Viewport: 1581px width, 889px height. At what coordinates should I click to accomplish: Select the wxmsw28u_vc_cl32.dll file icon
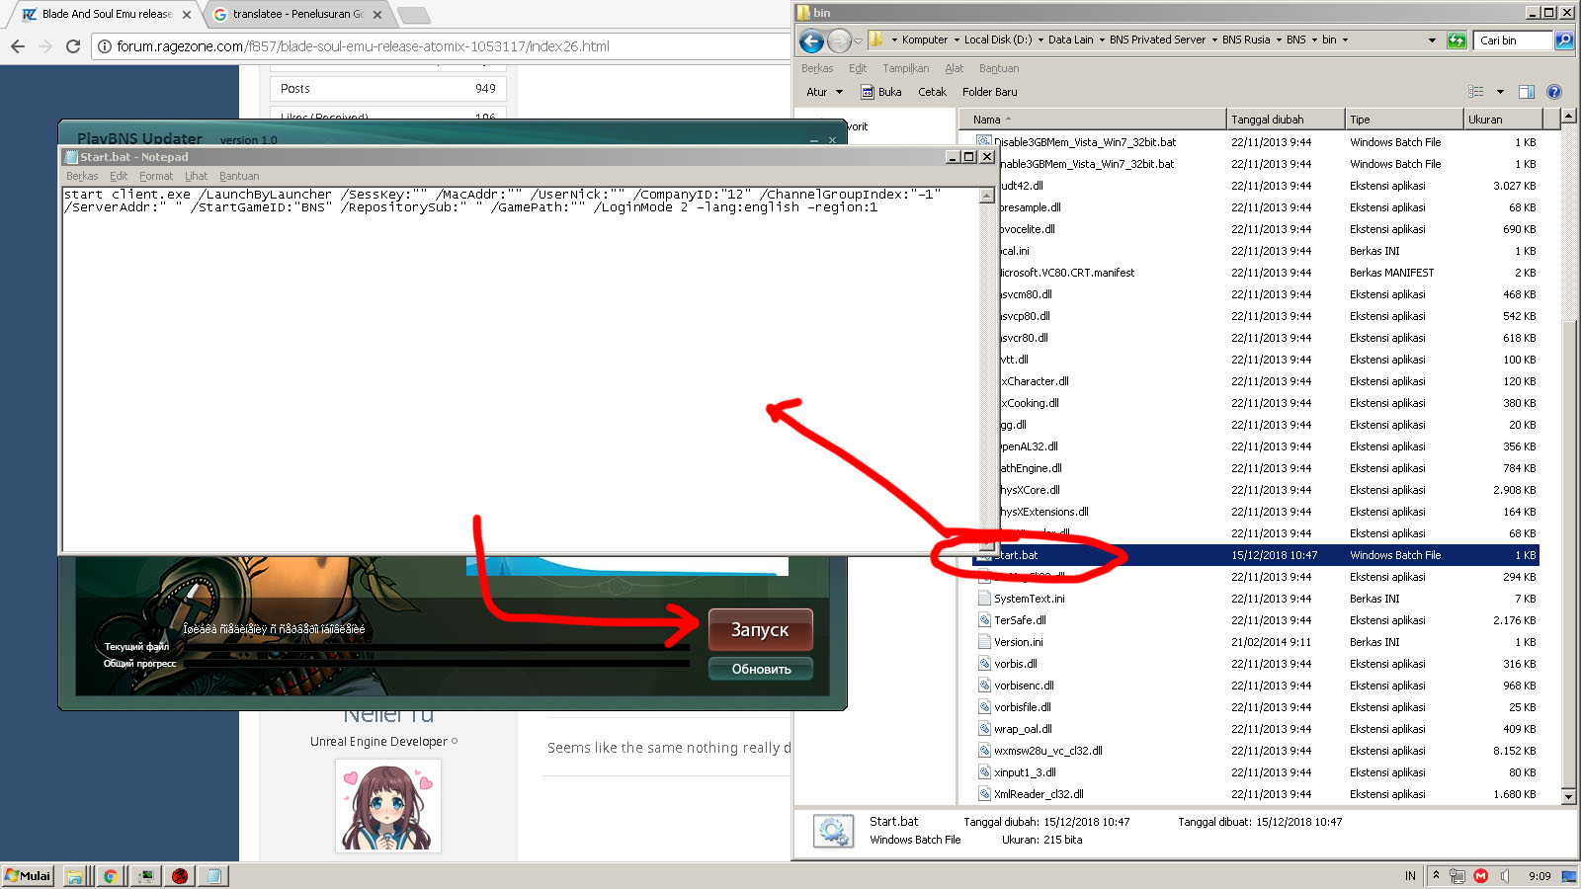pyautogui.click(x=984, y=751)
